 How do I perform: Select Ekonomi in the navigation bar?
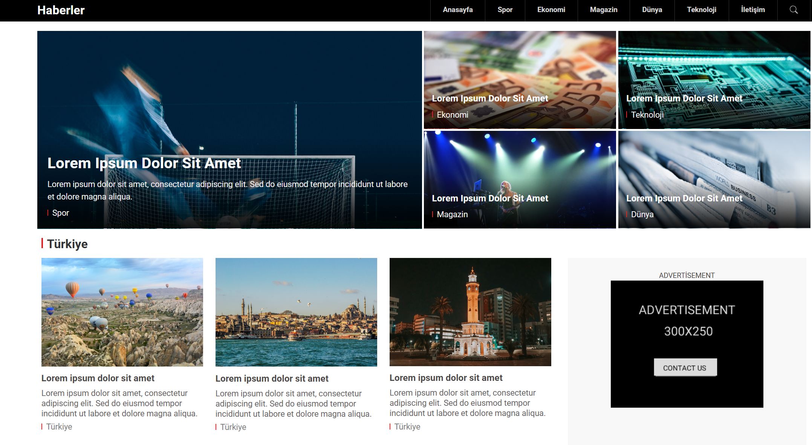click(x=551, y=10)
